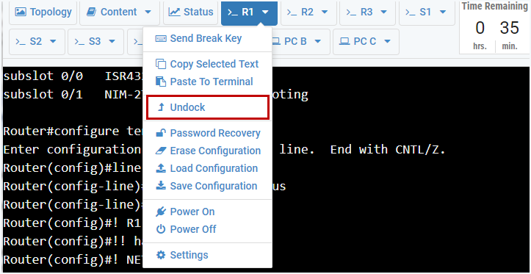
Task: Click the gear icon for Settings
Action: [x=161, y=255]
